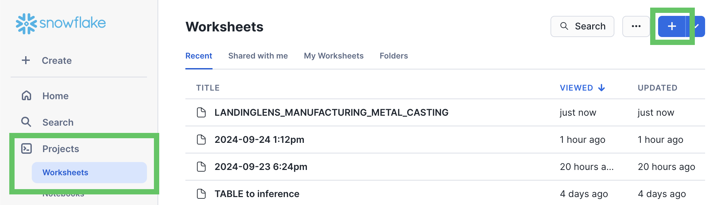The image size is (719, 205).
Task: Sort by the VIEWED column arrow
Action: 601,88
